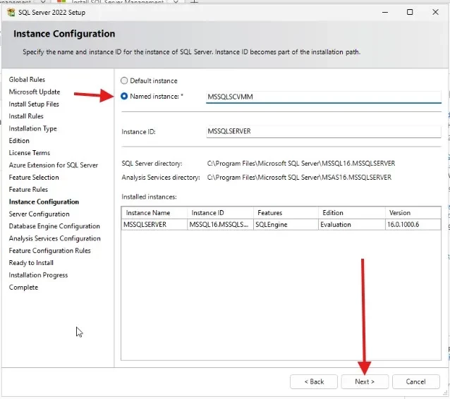Click the Install Setup Files step

tap(34, 104)
